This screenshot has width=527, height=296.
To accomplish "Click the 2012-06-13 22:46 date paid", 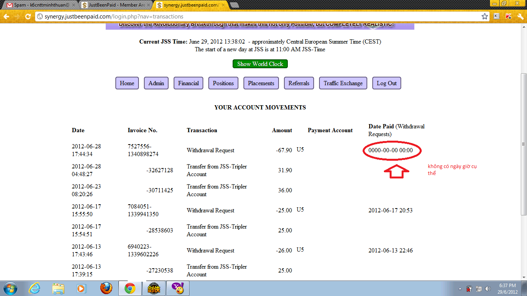I will 390,251.
